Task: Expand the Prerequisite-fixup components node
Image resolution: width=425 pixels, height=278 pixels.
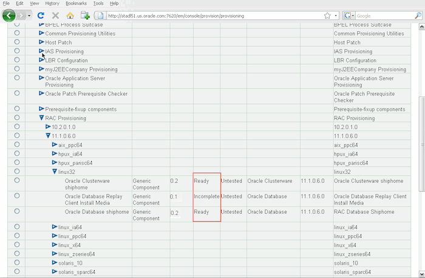Action: (41, 108)
